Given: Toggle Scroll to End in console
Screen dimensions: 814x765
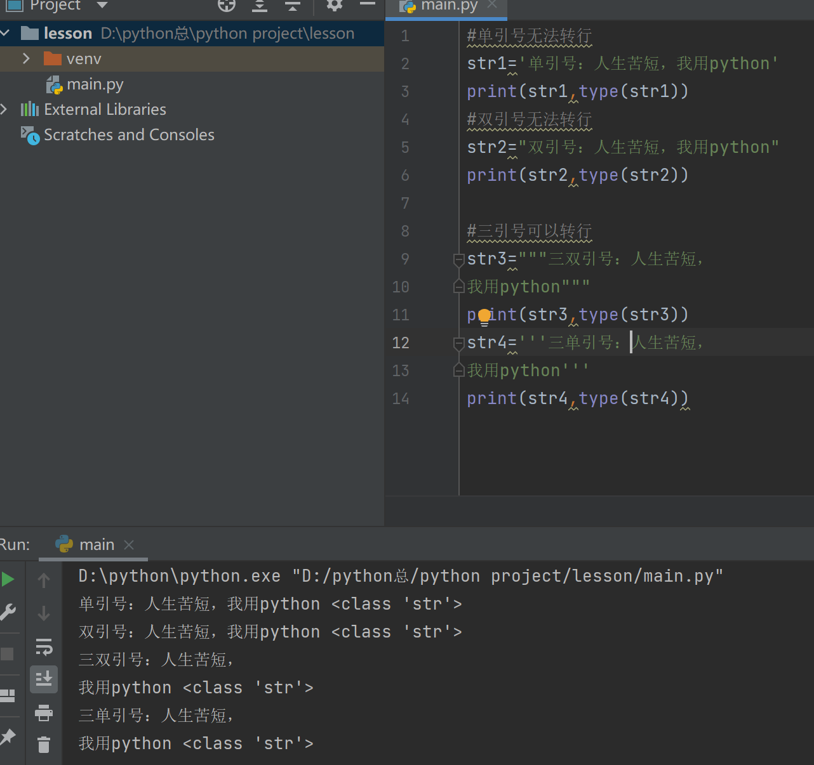Looking at the screenshot, I should [x=44, y=679].
